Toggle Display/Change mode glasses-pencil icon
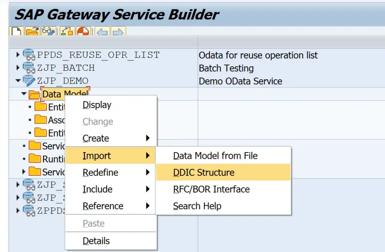The height and width of the screenshot is (252, 385). point(49,31)
